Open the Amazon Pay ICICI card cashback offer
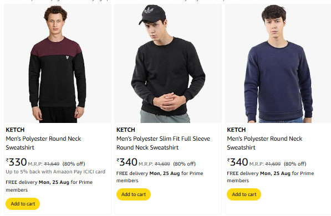Viewport: 331px width, 216px height. pos(55,172)
